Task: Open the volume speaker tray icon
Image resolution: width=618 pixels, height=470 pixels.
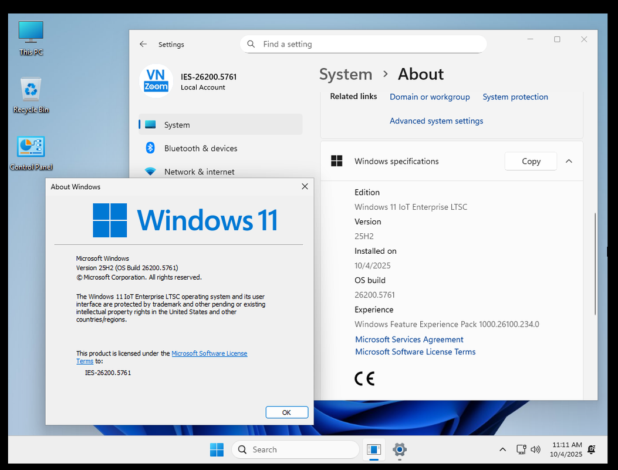Action: [x=535, y=449]
